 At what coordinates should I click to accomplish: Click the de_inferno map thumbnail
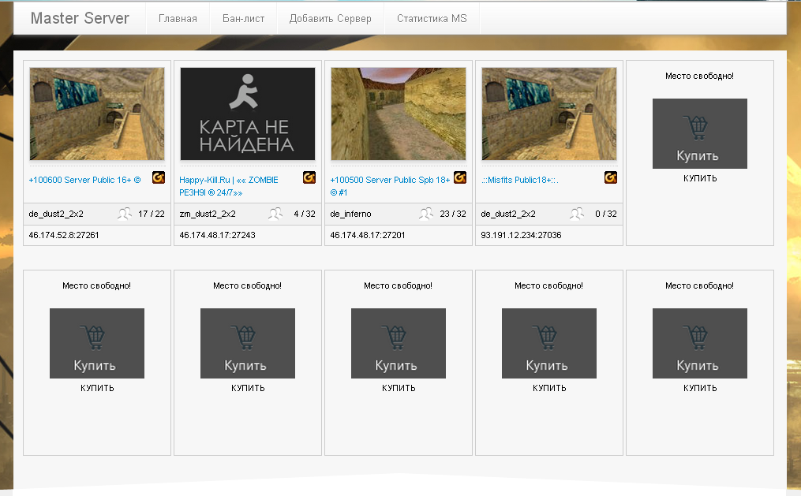(399, 114)
